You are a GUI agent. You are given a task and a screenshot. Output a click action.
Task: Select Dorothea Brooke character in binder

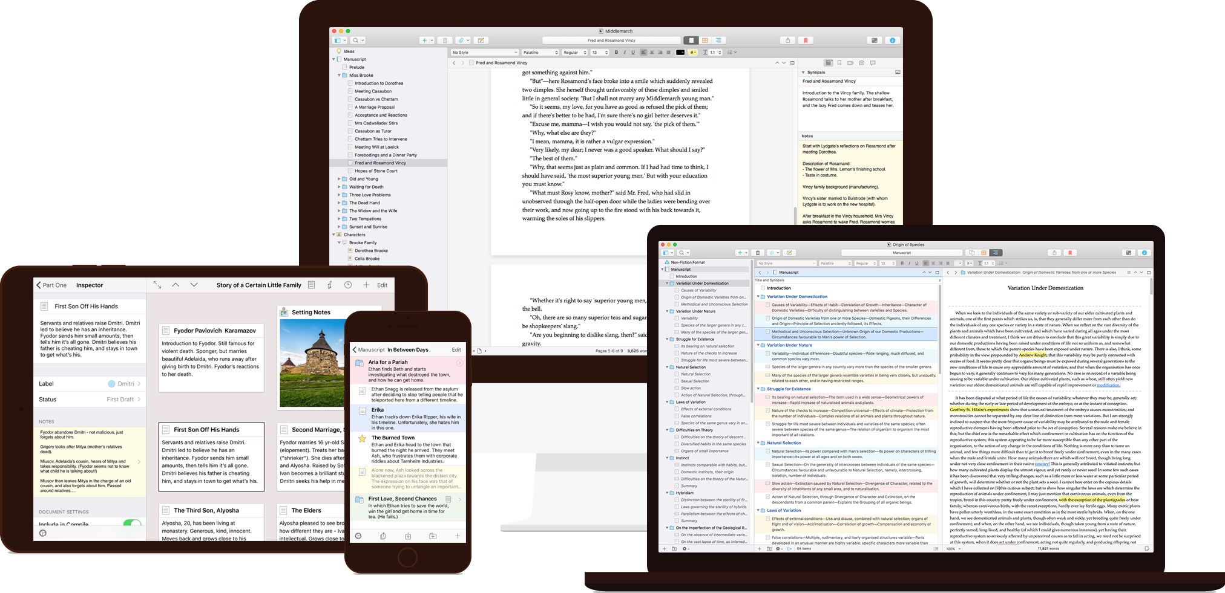coord(371,251)
